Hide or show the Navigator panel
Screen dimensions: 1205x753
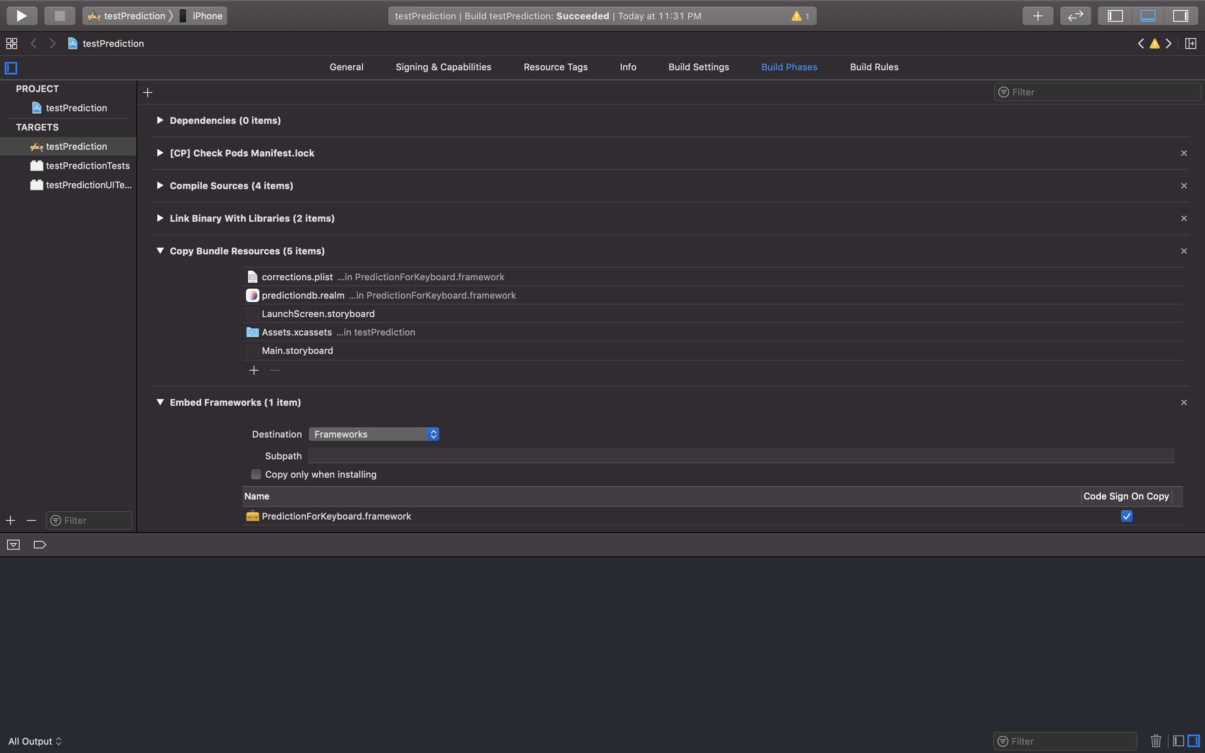tap(1115, 16)
